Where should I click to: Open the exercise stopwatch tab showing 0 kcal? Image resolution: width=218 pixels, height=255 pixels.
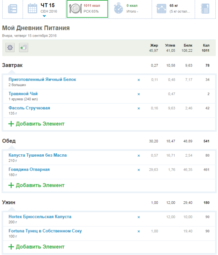tap(118, 9)
